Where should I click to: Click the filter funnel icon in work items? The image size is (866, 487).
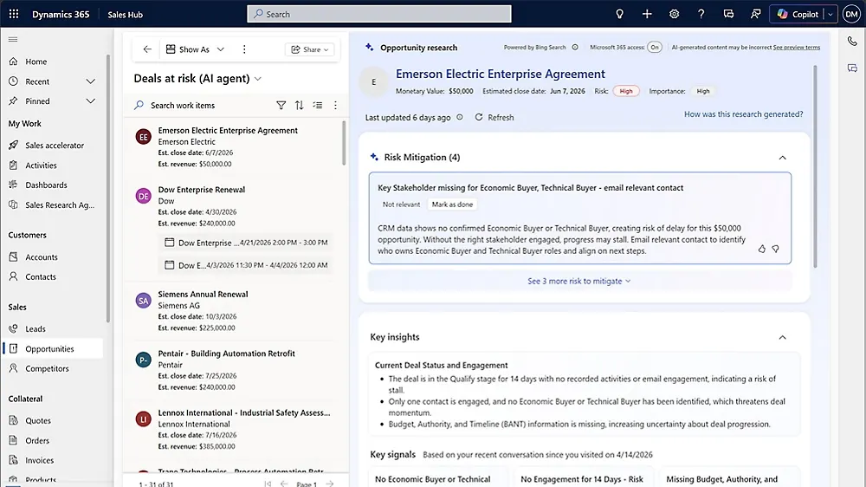281,105
